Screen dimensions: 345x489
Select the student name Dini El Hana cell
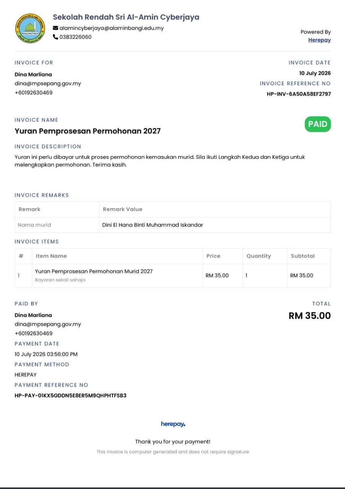tap(215, 225)
